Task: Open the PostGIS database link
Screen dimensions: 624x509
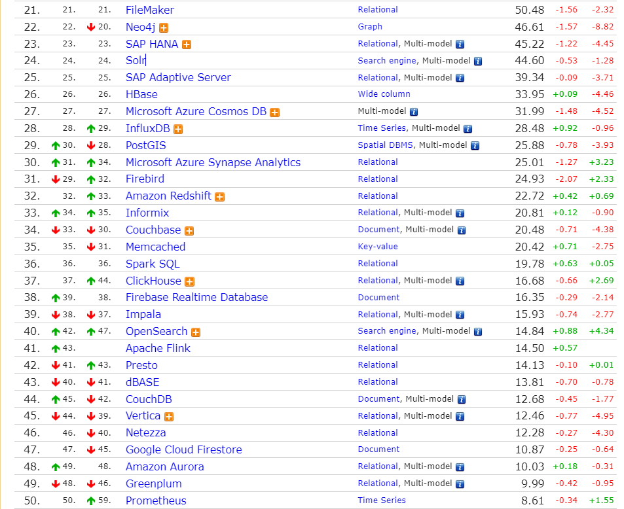Action: pyautogui.click(x=145, y=145)
